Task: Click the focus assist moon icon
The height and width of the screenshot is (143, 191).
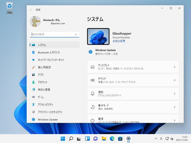Action: 93,107
